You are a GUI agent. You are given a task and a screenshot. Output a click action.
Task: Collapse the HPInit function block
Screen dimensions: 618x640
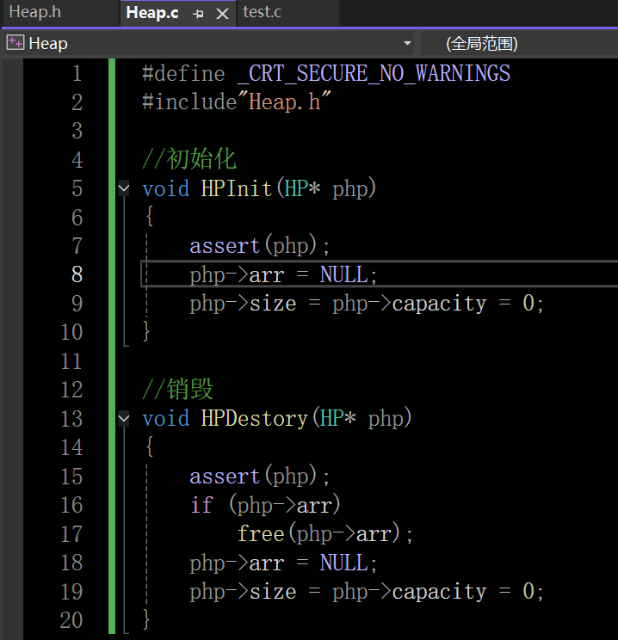click(x=124, y=188)
